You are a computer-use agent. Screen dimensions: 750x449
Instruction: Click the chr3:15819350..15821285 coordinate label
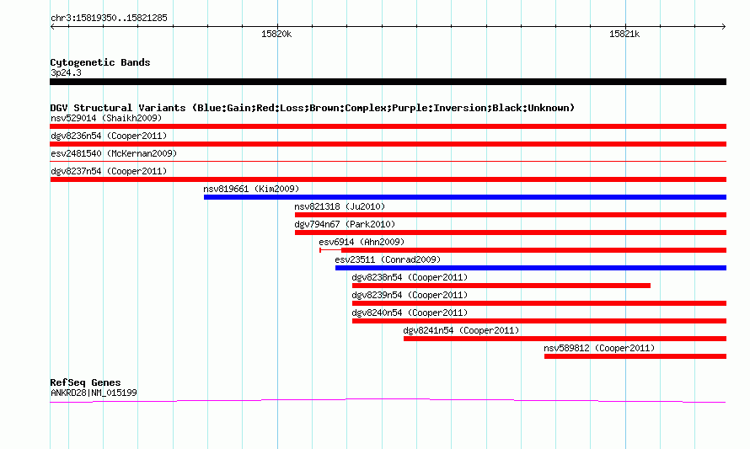tap(109, 19)
